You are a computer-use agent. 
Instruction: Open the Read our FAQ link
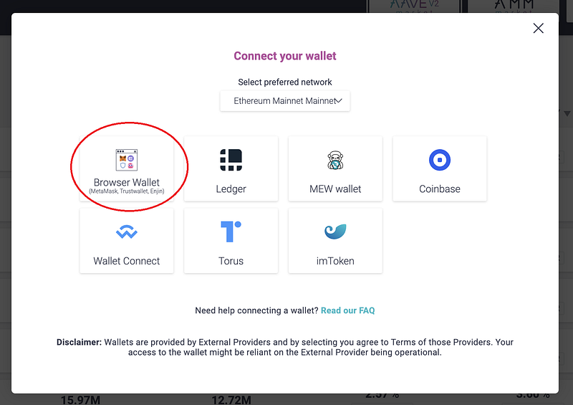coord(347,310)
